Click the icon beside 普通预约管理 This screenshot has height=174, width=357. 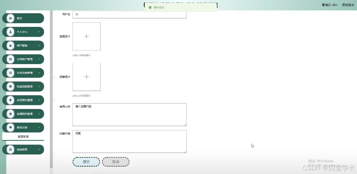[10, 114]
